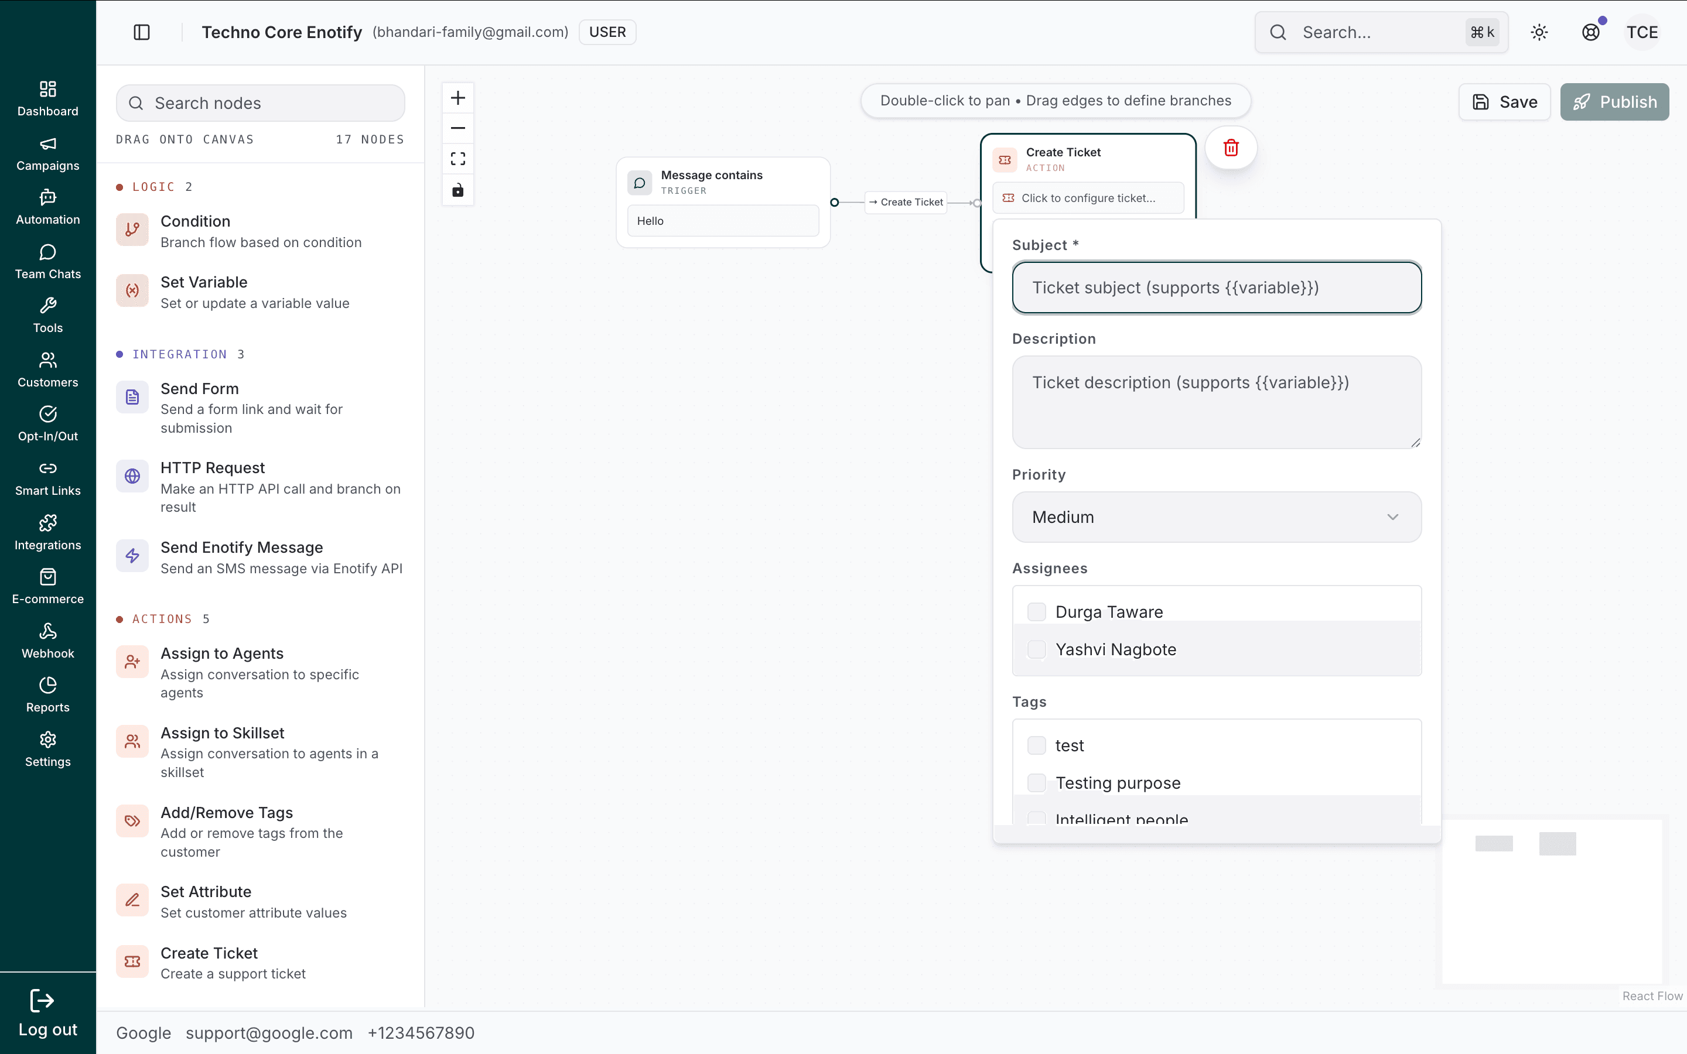
Task: Select the Assign to Skillset icon
Action: point(132,742)
